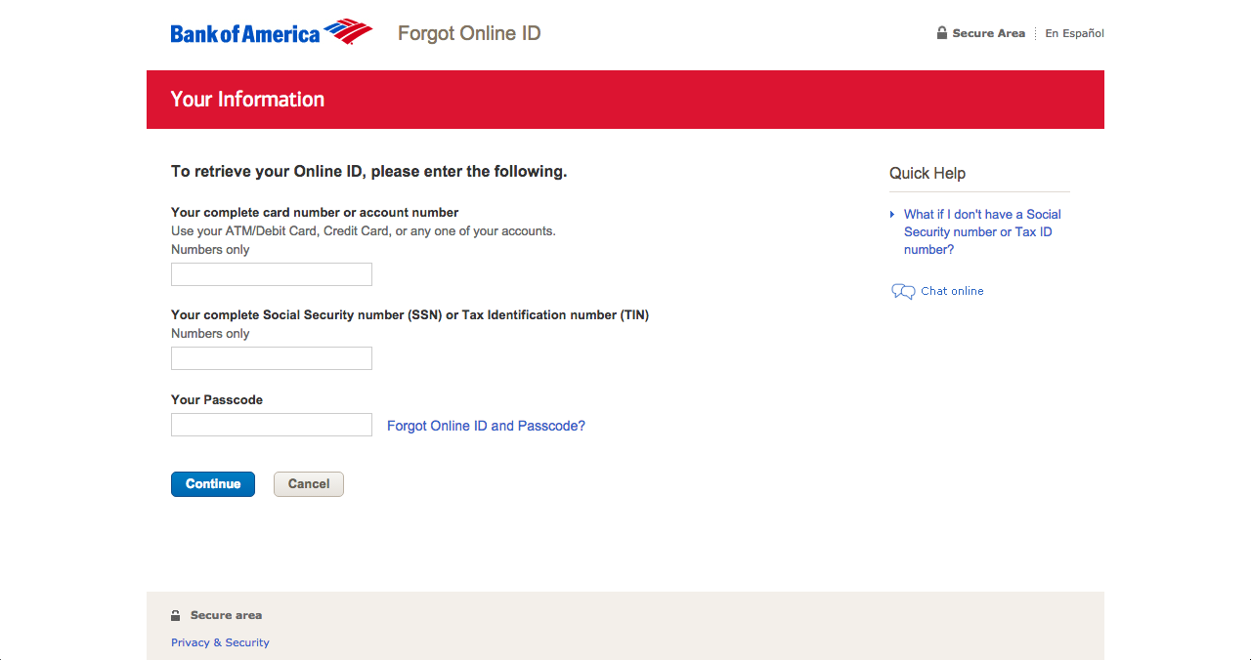Screen dimensions: 1251x660
Task: Click the padlock icon in the footer
Action: pos(175,614)
